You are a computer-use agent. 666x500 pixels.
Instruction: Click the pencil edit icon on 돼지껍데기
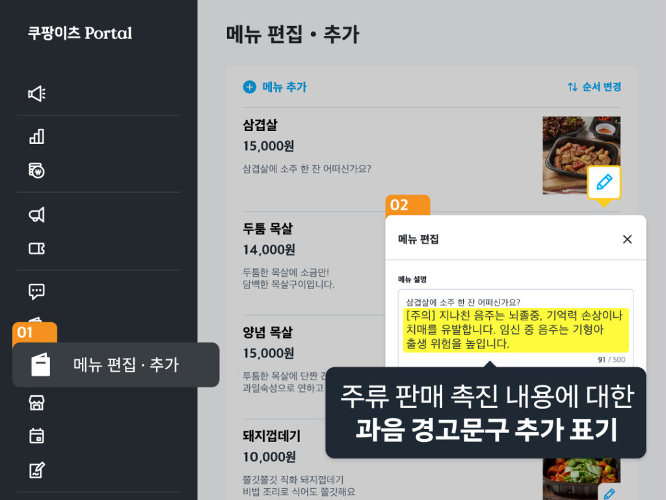(609, 493)
